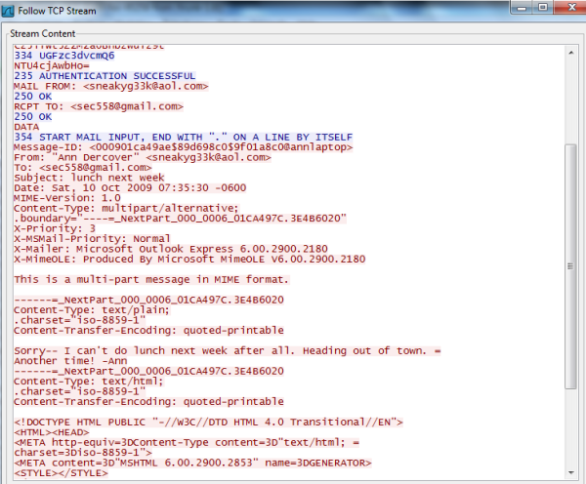Click the vertical scrollbar thumb
The image size is (586, 484).
point(570,266)
